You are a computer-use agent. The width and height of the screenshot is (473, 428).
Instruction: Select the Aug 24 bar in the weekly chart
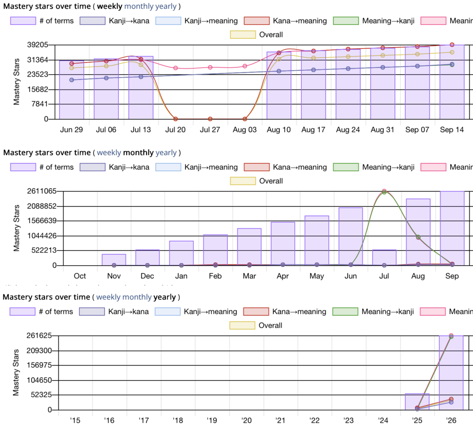click(x=348, y=84)
